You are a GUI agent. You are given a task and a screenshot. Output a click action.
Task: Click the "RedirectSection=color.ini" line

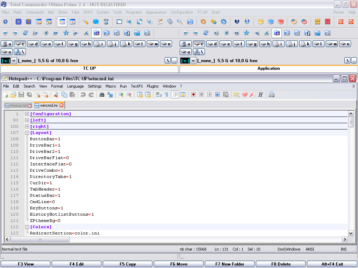65,233
